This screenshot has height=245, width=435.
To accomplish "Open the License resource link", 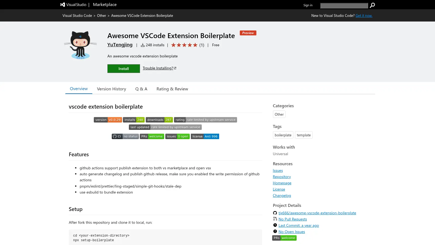I will click(279, 189).
